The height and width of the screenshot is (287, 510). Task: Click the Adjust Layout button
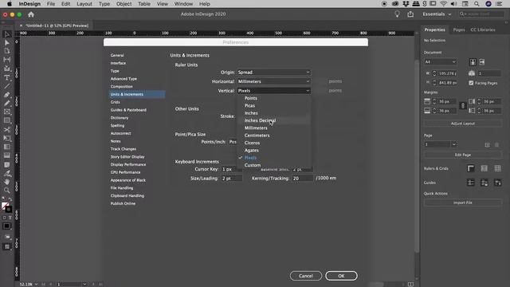click(x=462, y=124)
